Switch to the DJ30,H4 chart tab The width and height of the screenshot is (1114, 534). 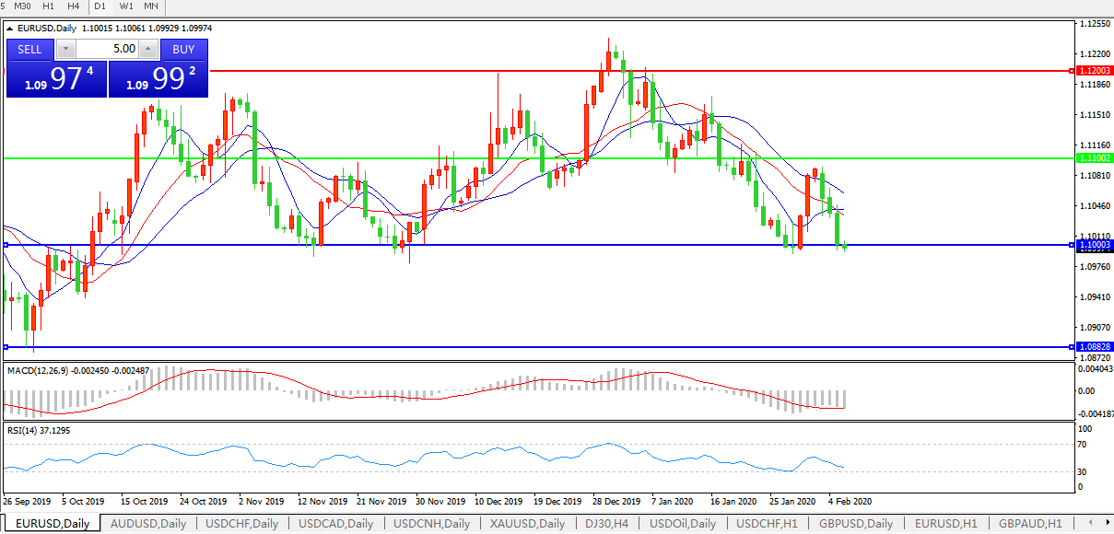pyautogui.click(x=605, y=524)
